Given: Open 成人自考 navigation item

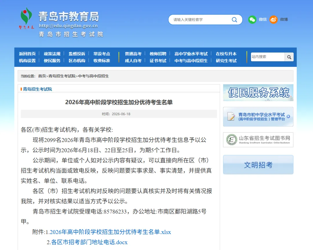Looking at the screenshot, I should [x=133, y=61].
